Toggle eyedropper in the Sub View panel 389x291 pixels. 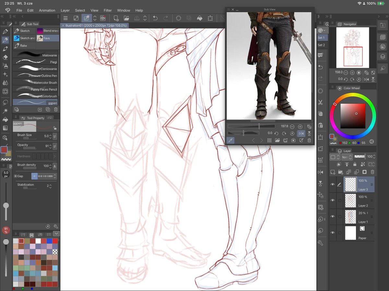[x=231, y=140]
